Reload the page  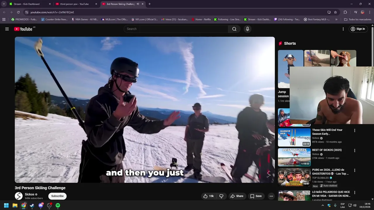pos(18,12)
